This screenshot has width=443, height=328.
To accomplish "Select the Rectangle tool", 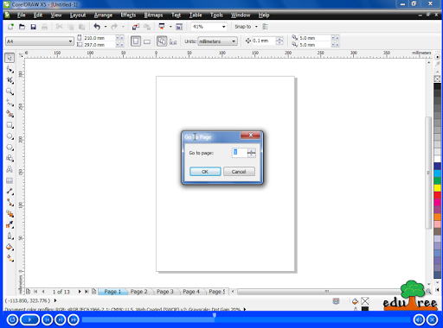I will coord(10,125).
